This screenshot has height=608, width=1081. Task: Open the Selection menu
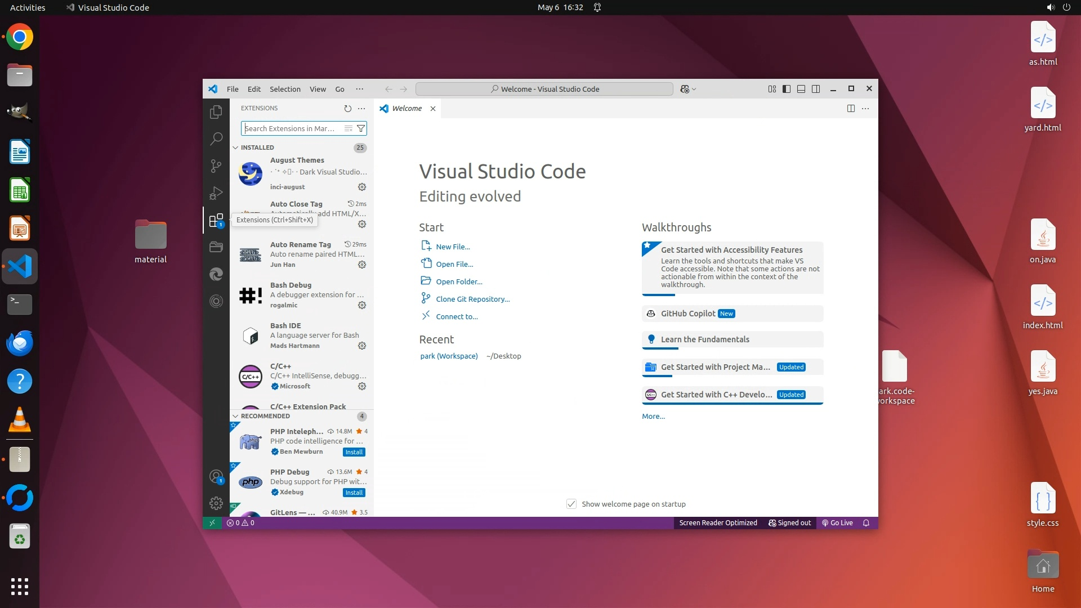tap(285, 89)
